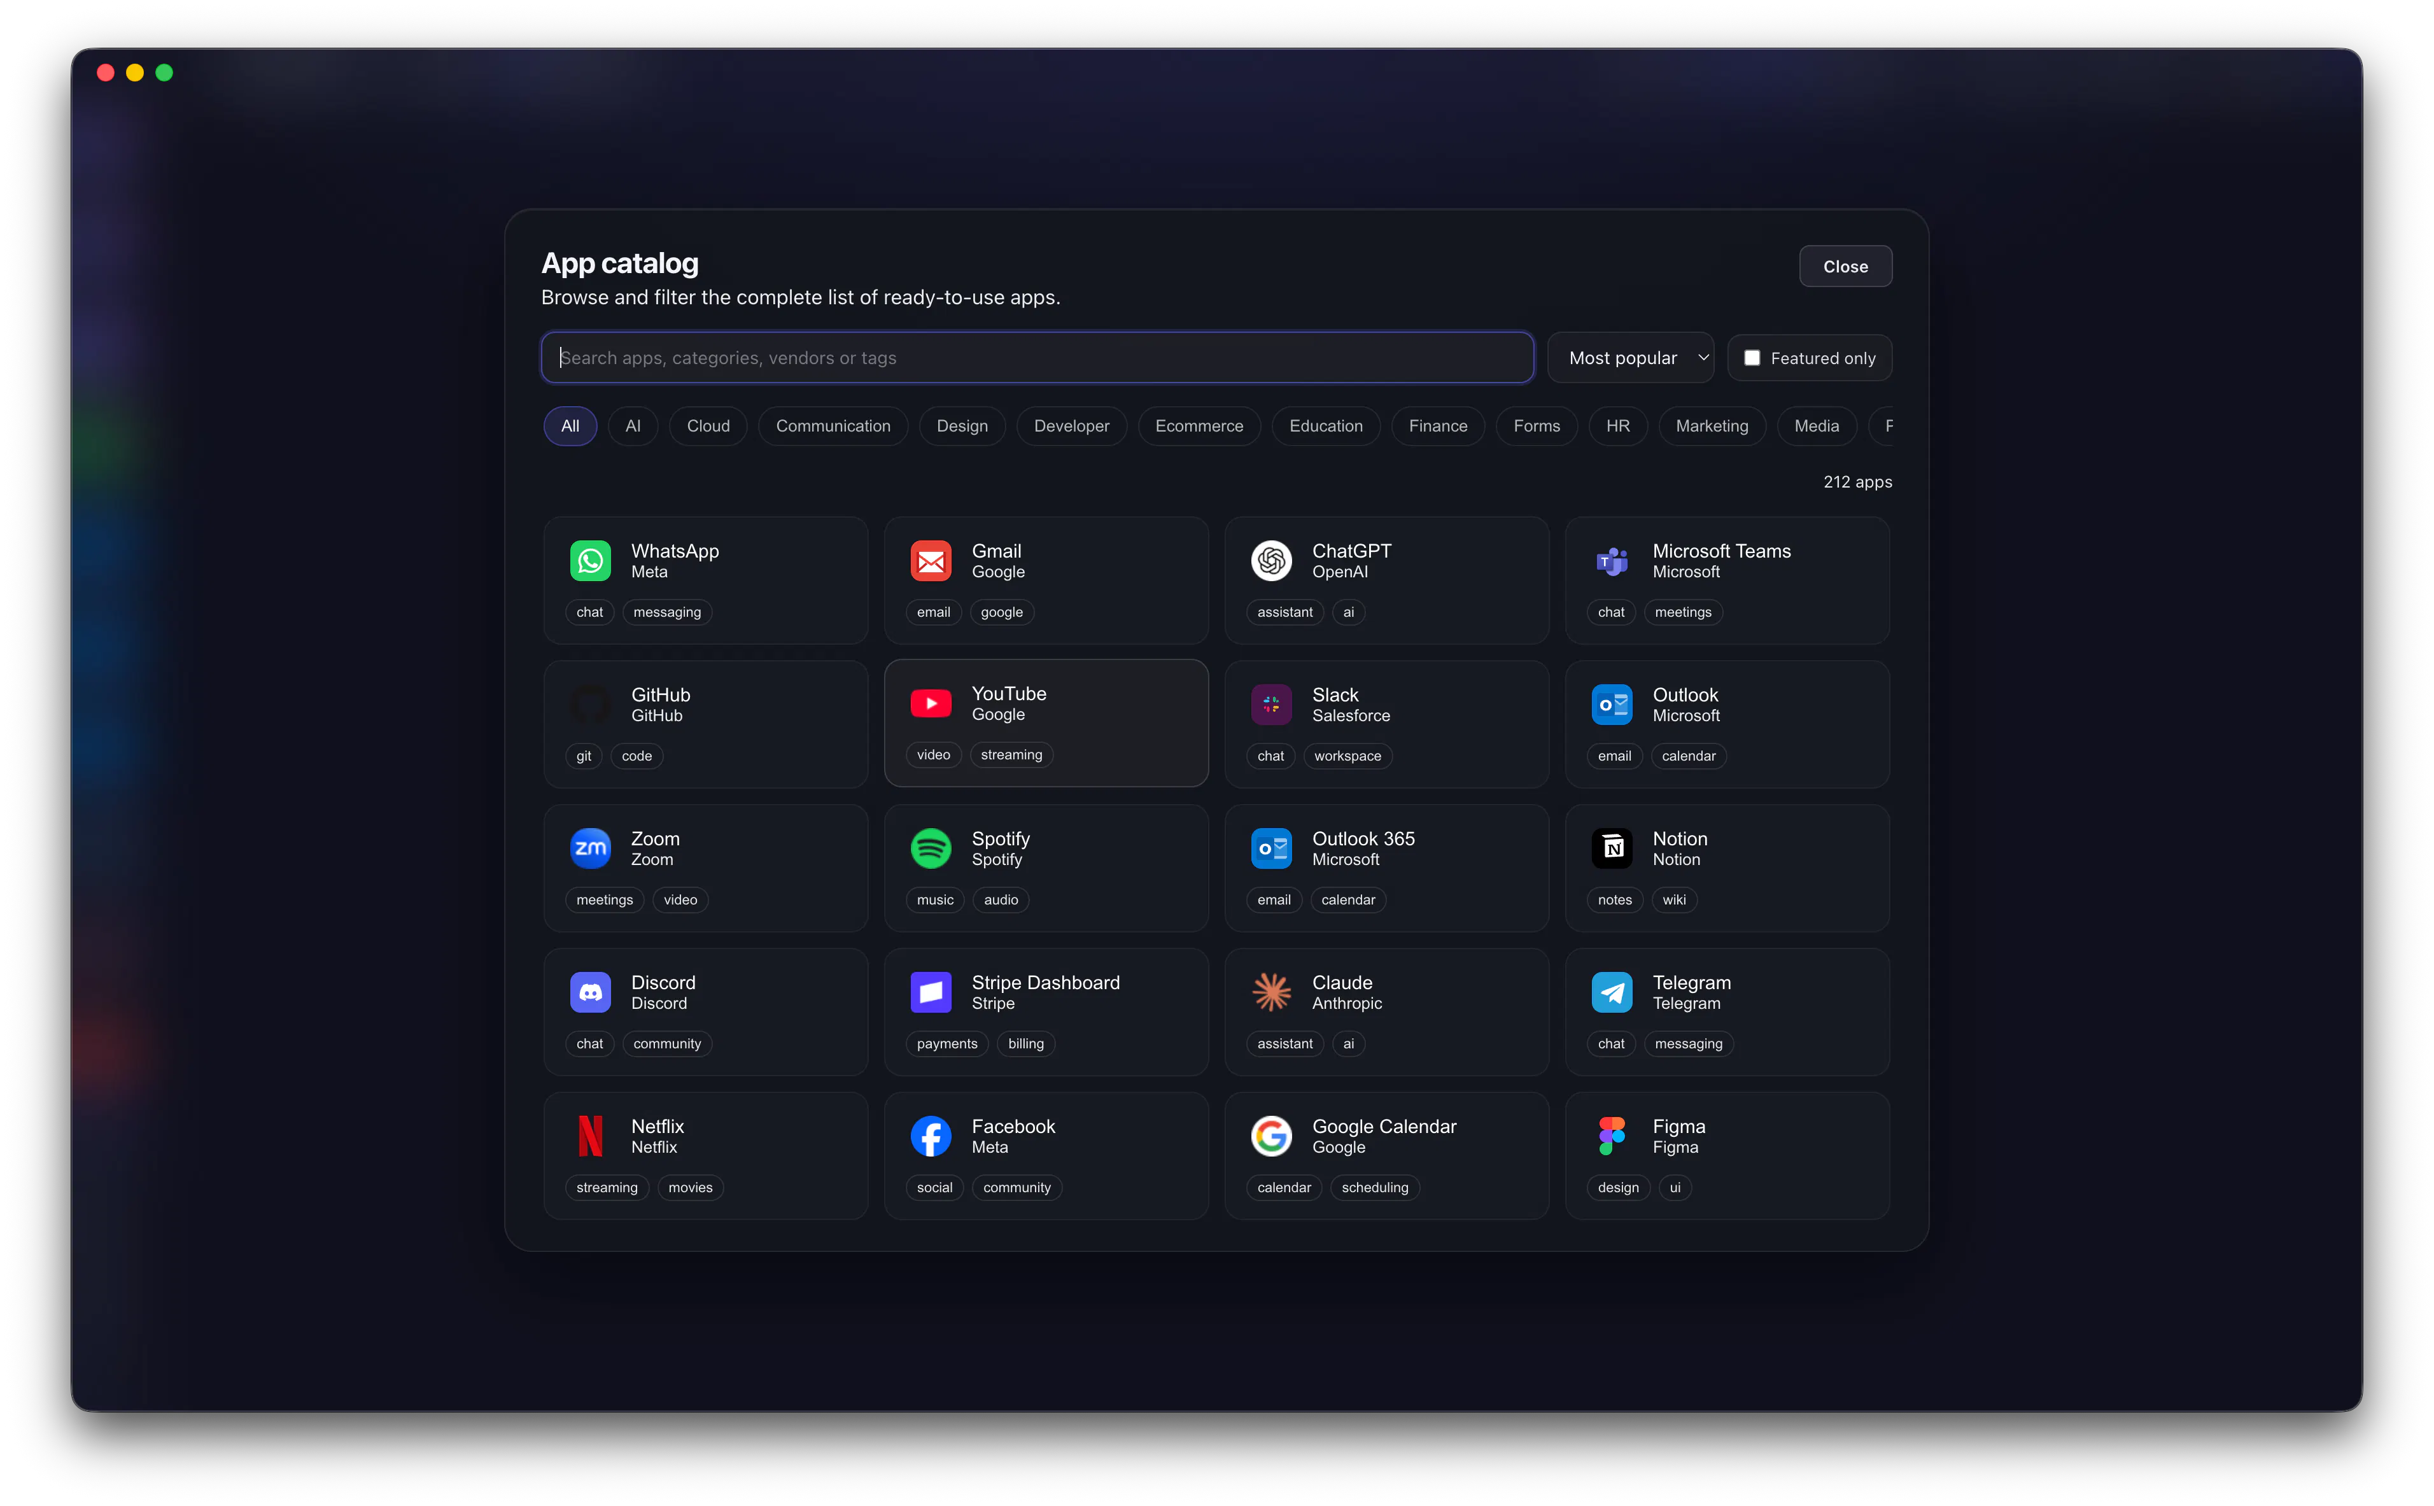Viewport: 2434px width, 1506px height.
Task: Click the workspace tag on Slack card
Action: [1346, 755]
